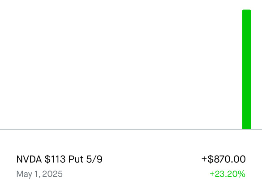This screenshot has width=262, height=187.
Task: Click the gray chart baseline axis
Action: pyautogui.click(x=131, y=129)
